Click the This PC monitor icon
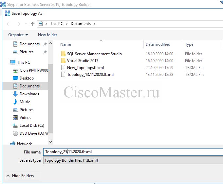223x184 pixels. point(13,62)
